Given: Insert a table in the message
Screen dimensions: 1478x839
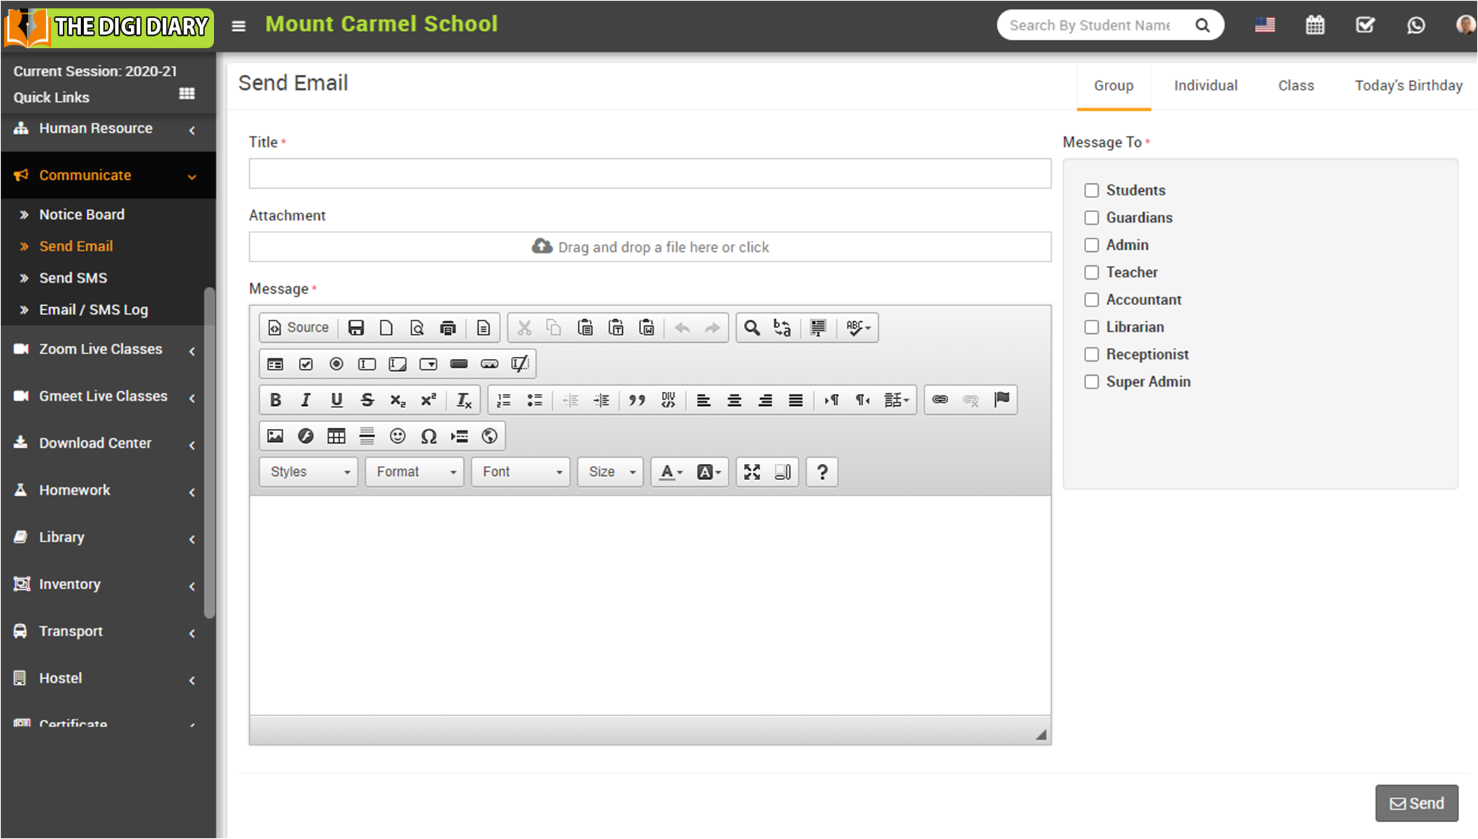Looking at the screenshot, I should (x=336, y=436).
